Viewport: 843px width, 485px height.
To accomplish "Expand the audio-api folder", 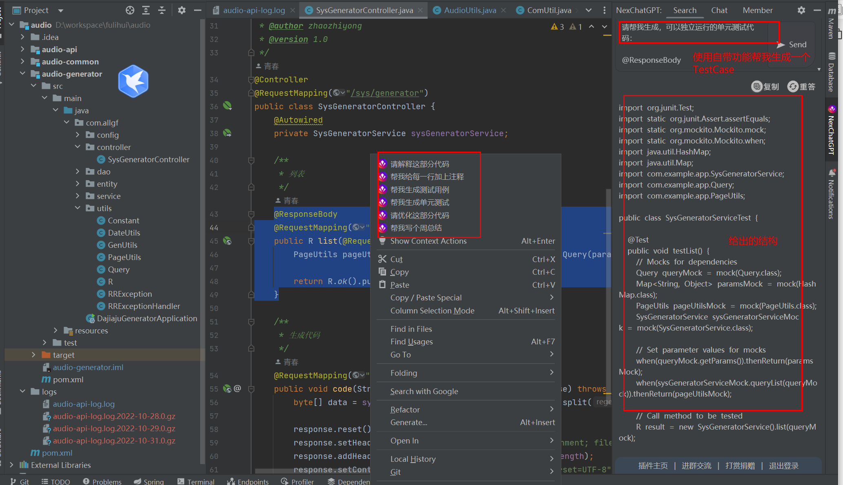I will (22, 49).
